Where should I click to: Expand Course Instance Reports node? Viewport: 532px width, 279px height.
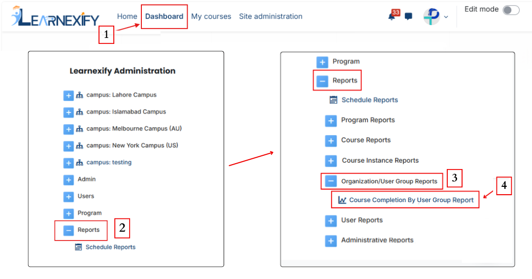click(x=331, y=161)
